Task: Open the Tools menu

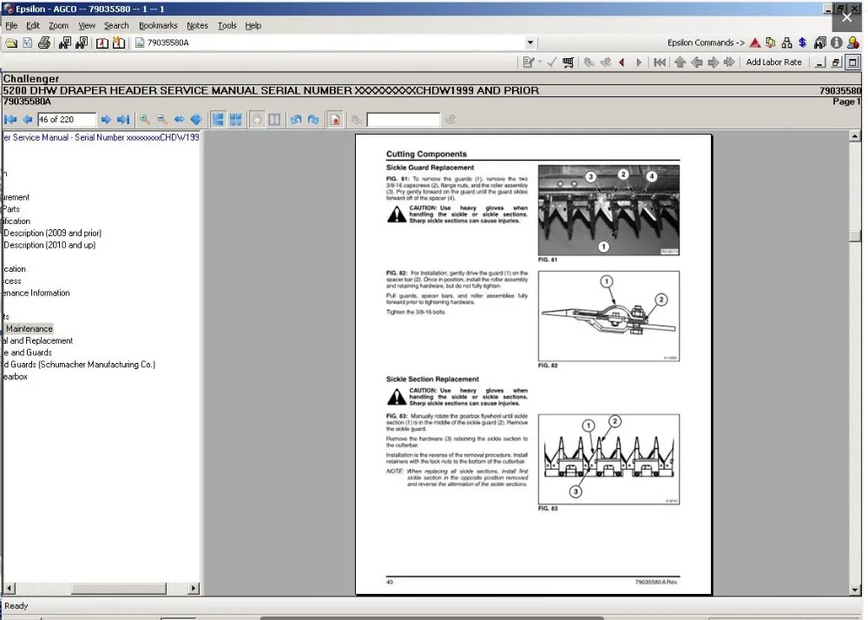Action: tap(227, 25)
